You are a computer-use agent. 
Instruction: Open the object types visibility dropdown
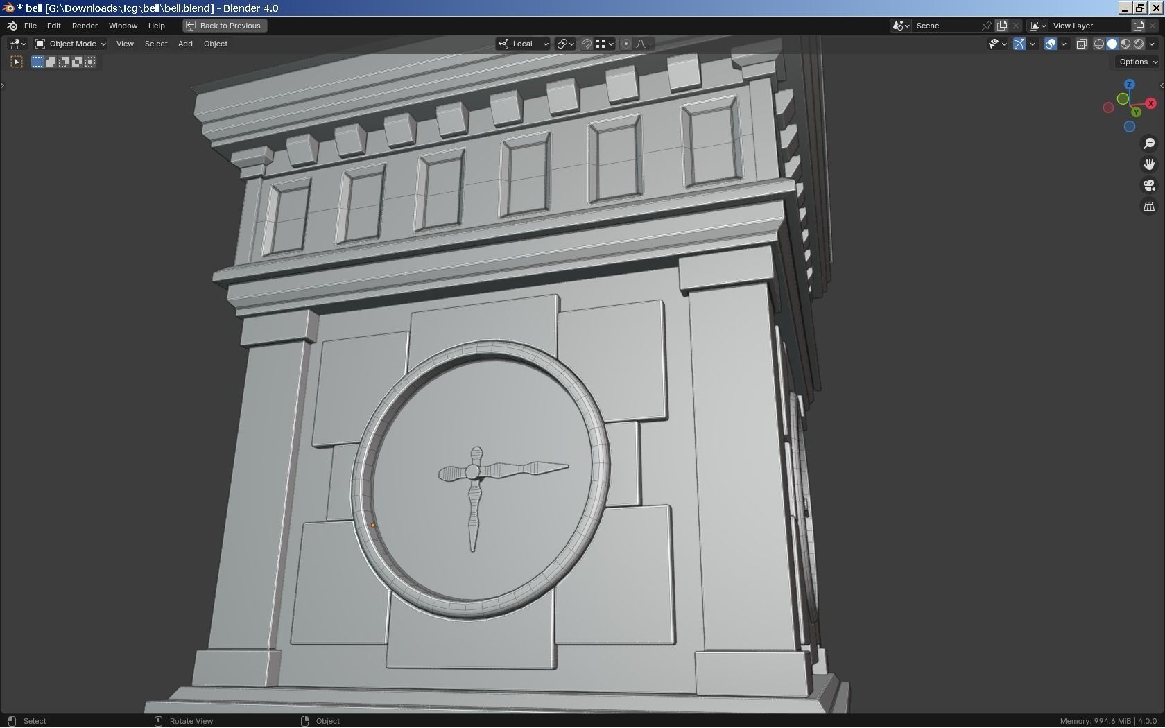click(997, 44)
